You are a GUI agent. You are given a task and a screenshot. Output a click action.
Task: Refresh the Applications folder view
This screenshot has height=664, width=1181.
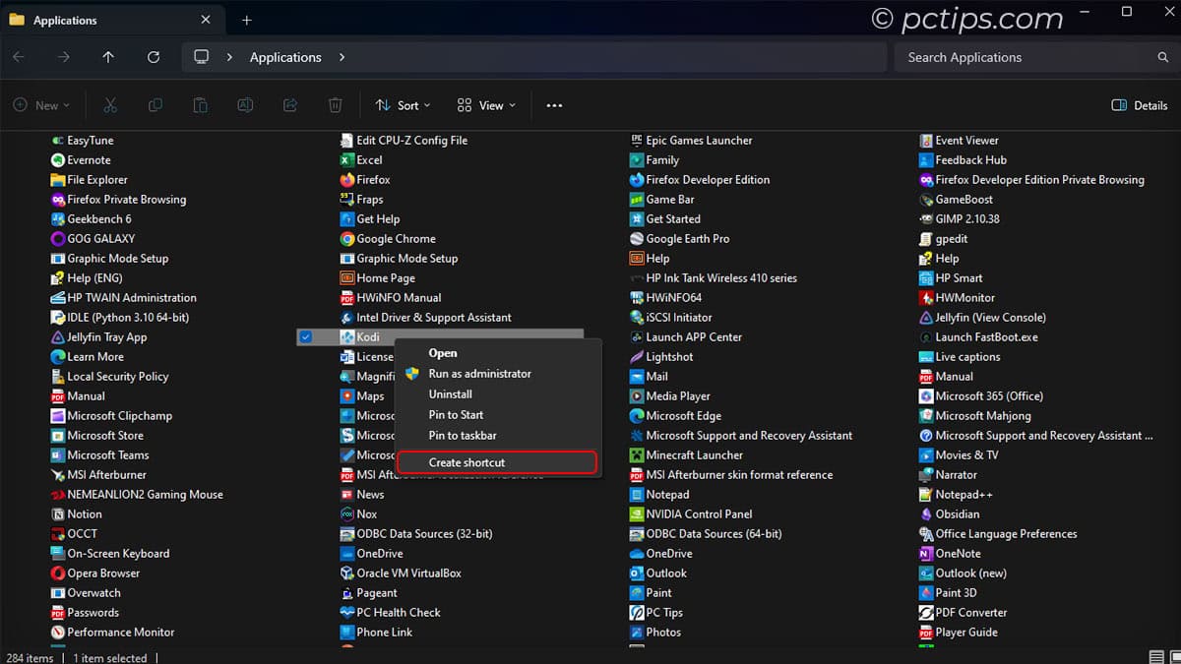coord(153,57)
